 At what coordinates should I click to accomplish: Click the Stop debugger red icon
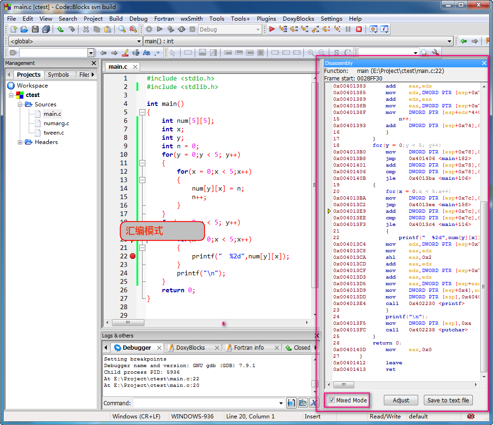point(359,29)
